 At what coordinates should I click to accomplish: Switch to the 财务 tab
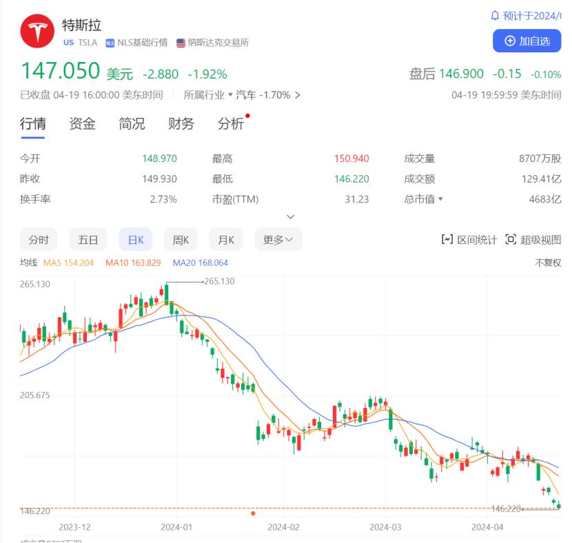tap(181, 124)
